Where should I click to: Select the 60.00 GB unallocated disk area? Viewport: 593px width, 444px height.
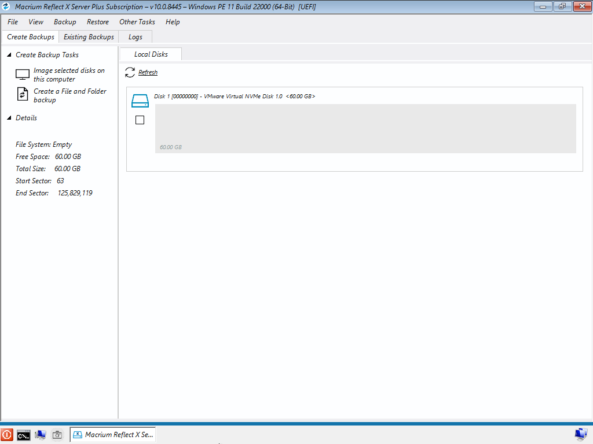(x=365, y=128)
